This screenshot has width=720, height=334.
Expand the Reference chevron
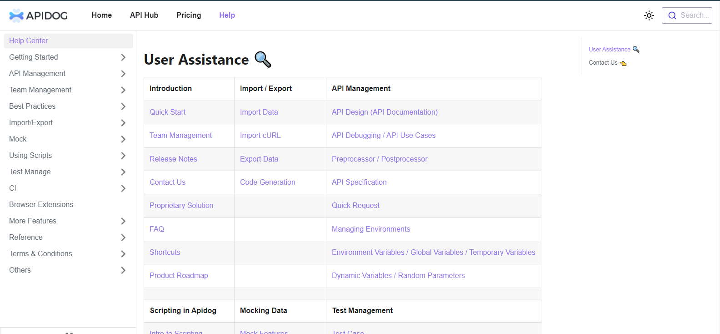123,238
